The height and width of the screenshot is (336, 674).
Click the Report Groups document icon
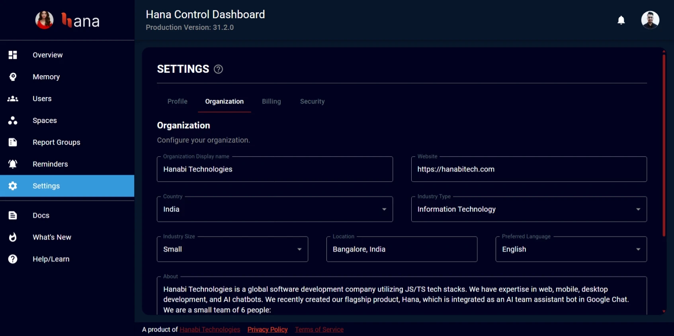(13, 142)
